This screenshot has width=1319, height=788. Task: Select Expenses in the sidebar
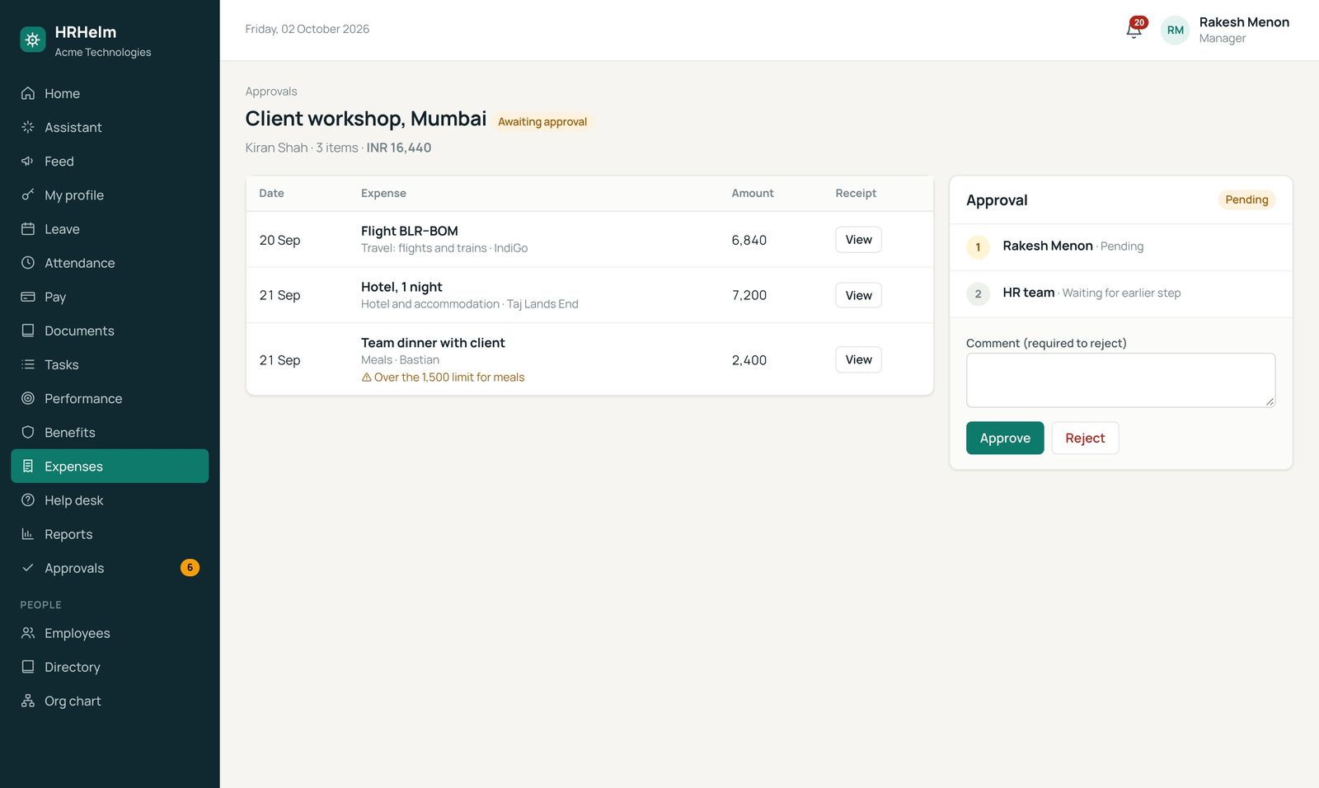(110, 466)
